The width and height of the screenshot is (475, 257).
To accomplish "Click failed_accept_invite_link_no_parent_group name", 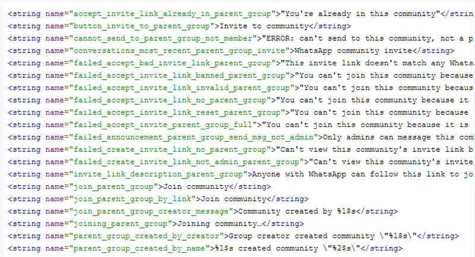I will [170, 100].
